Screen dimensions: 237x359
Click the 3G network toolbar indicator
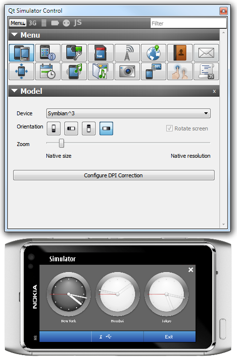pyautogui.click(x=33, y=23)
